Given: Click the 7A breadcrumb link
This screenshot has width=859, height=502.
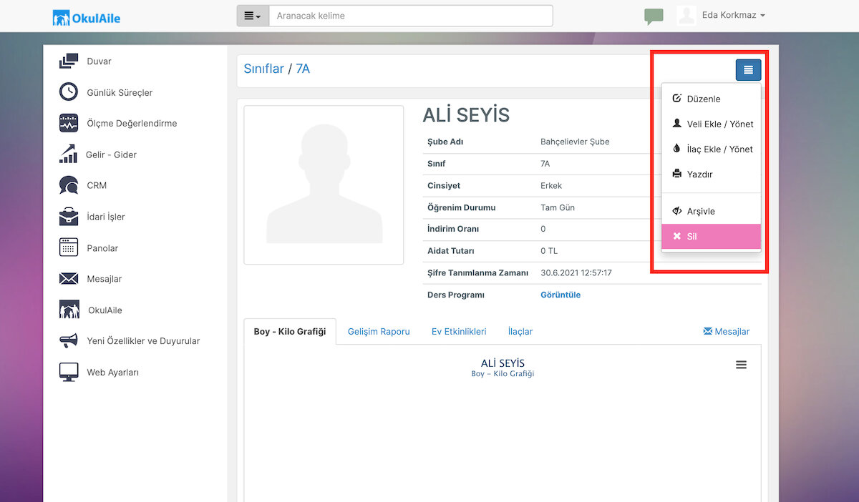Looking at the screenshot, I should 303,69.
